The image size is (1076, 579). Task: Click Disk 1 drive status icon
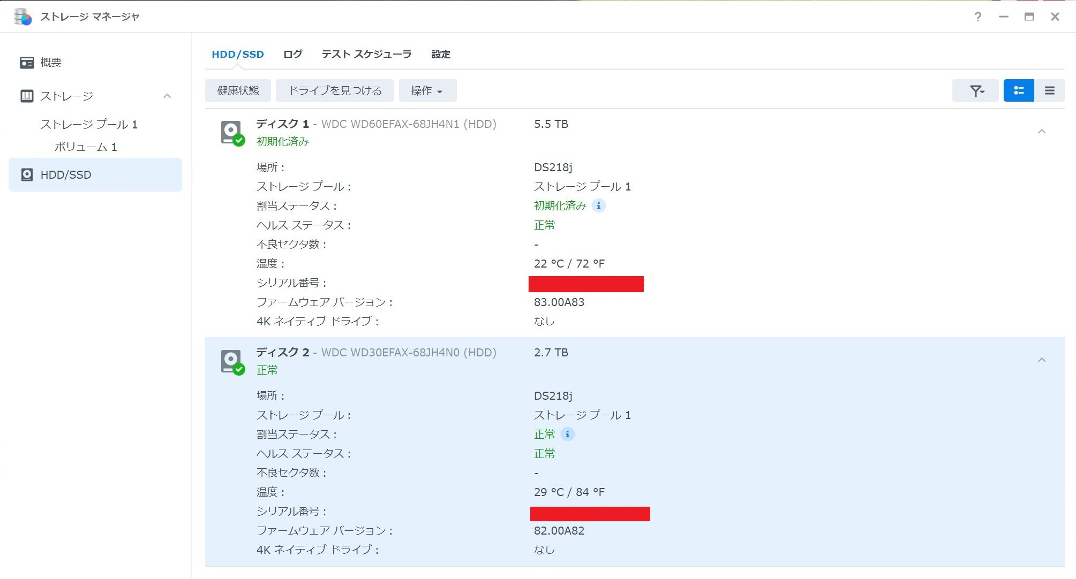point(232,132)
